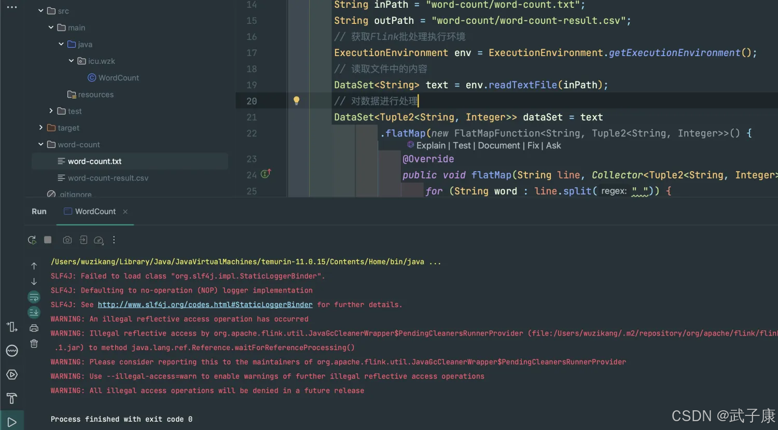
Task: Click the AI assistant icon before Explain
Action: click(x=410, y=145)
